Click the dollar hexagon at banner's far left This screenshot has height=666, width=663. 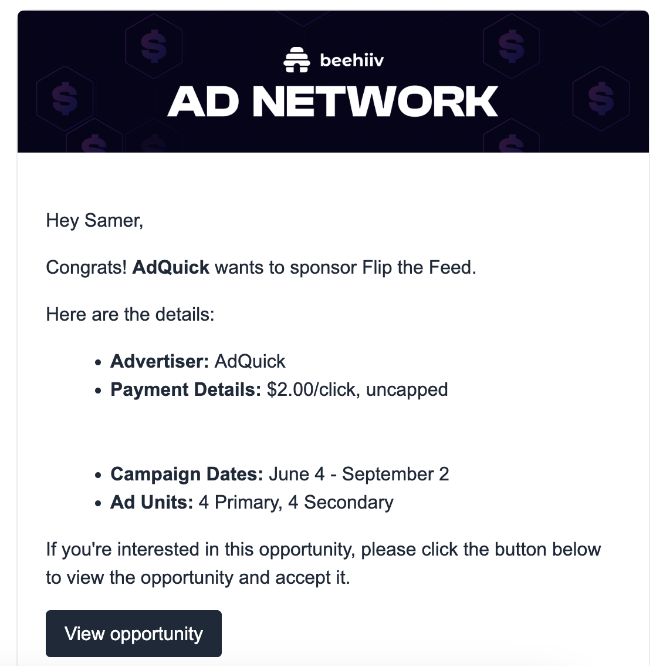(x=65, y=99)
